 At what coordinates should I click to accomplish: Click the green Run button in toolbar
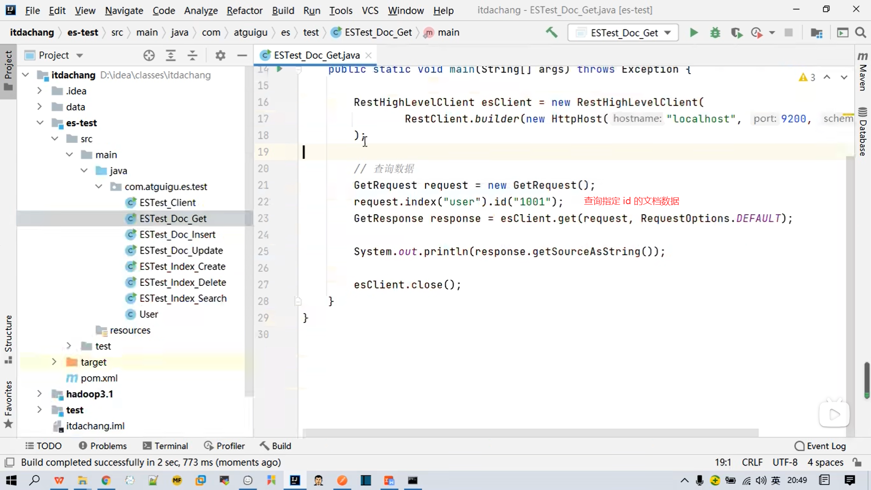click(x=694, y=33)
